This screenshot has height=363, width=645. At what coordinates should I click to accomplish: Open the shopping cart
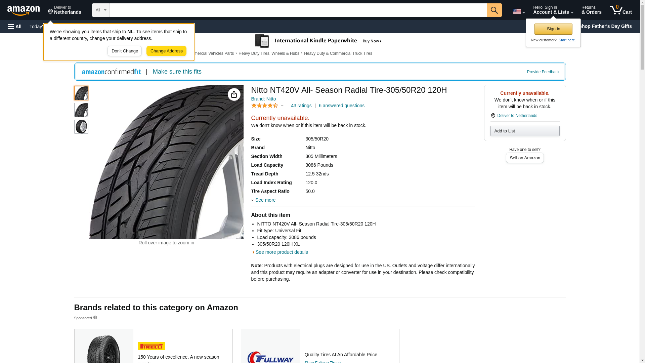(x=621, y=10)
